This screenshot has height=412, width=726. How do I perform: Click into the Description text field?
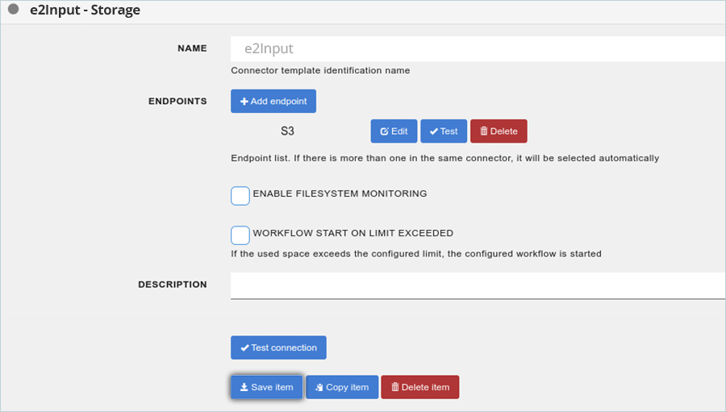478,285
